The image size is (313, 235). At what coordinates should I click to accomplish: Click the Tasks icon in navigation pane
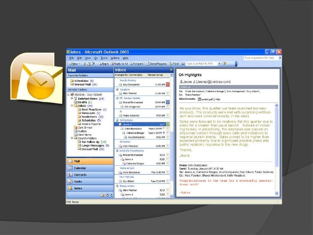[x=70, y=182]
